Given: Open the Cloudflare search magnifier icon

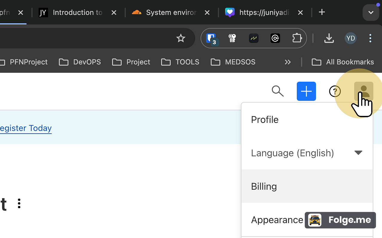Looking at the screenshot, I should tap(278, 91).
